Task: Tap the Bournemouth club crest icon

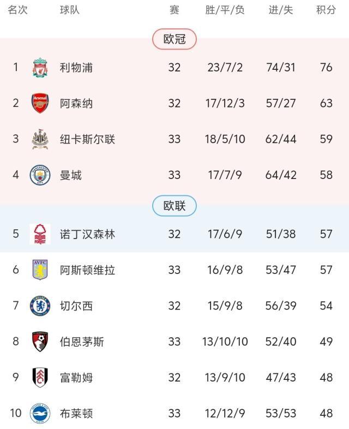Action: [40, 342]
